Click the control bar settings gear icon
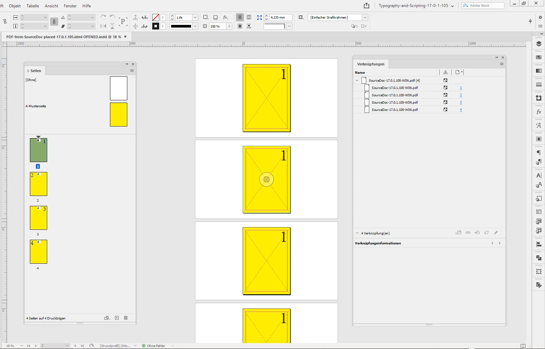 click(x=540, y=17)
